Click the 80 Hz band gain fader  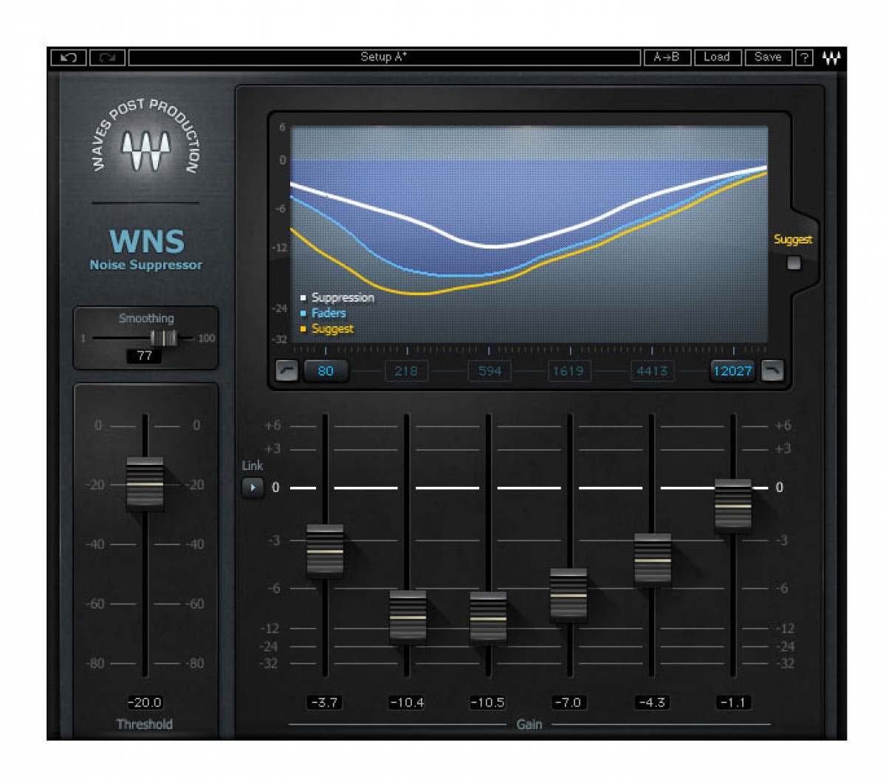click(x=325, y=550)
